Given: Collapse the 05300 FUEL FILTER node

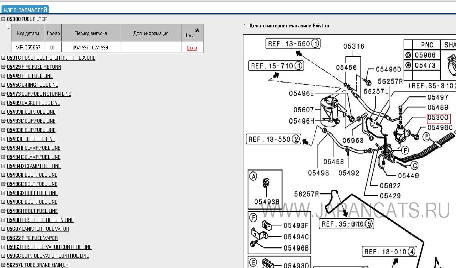Looking at the screenshot, I should (3, 19).
